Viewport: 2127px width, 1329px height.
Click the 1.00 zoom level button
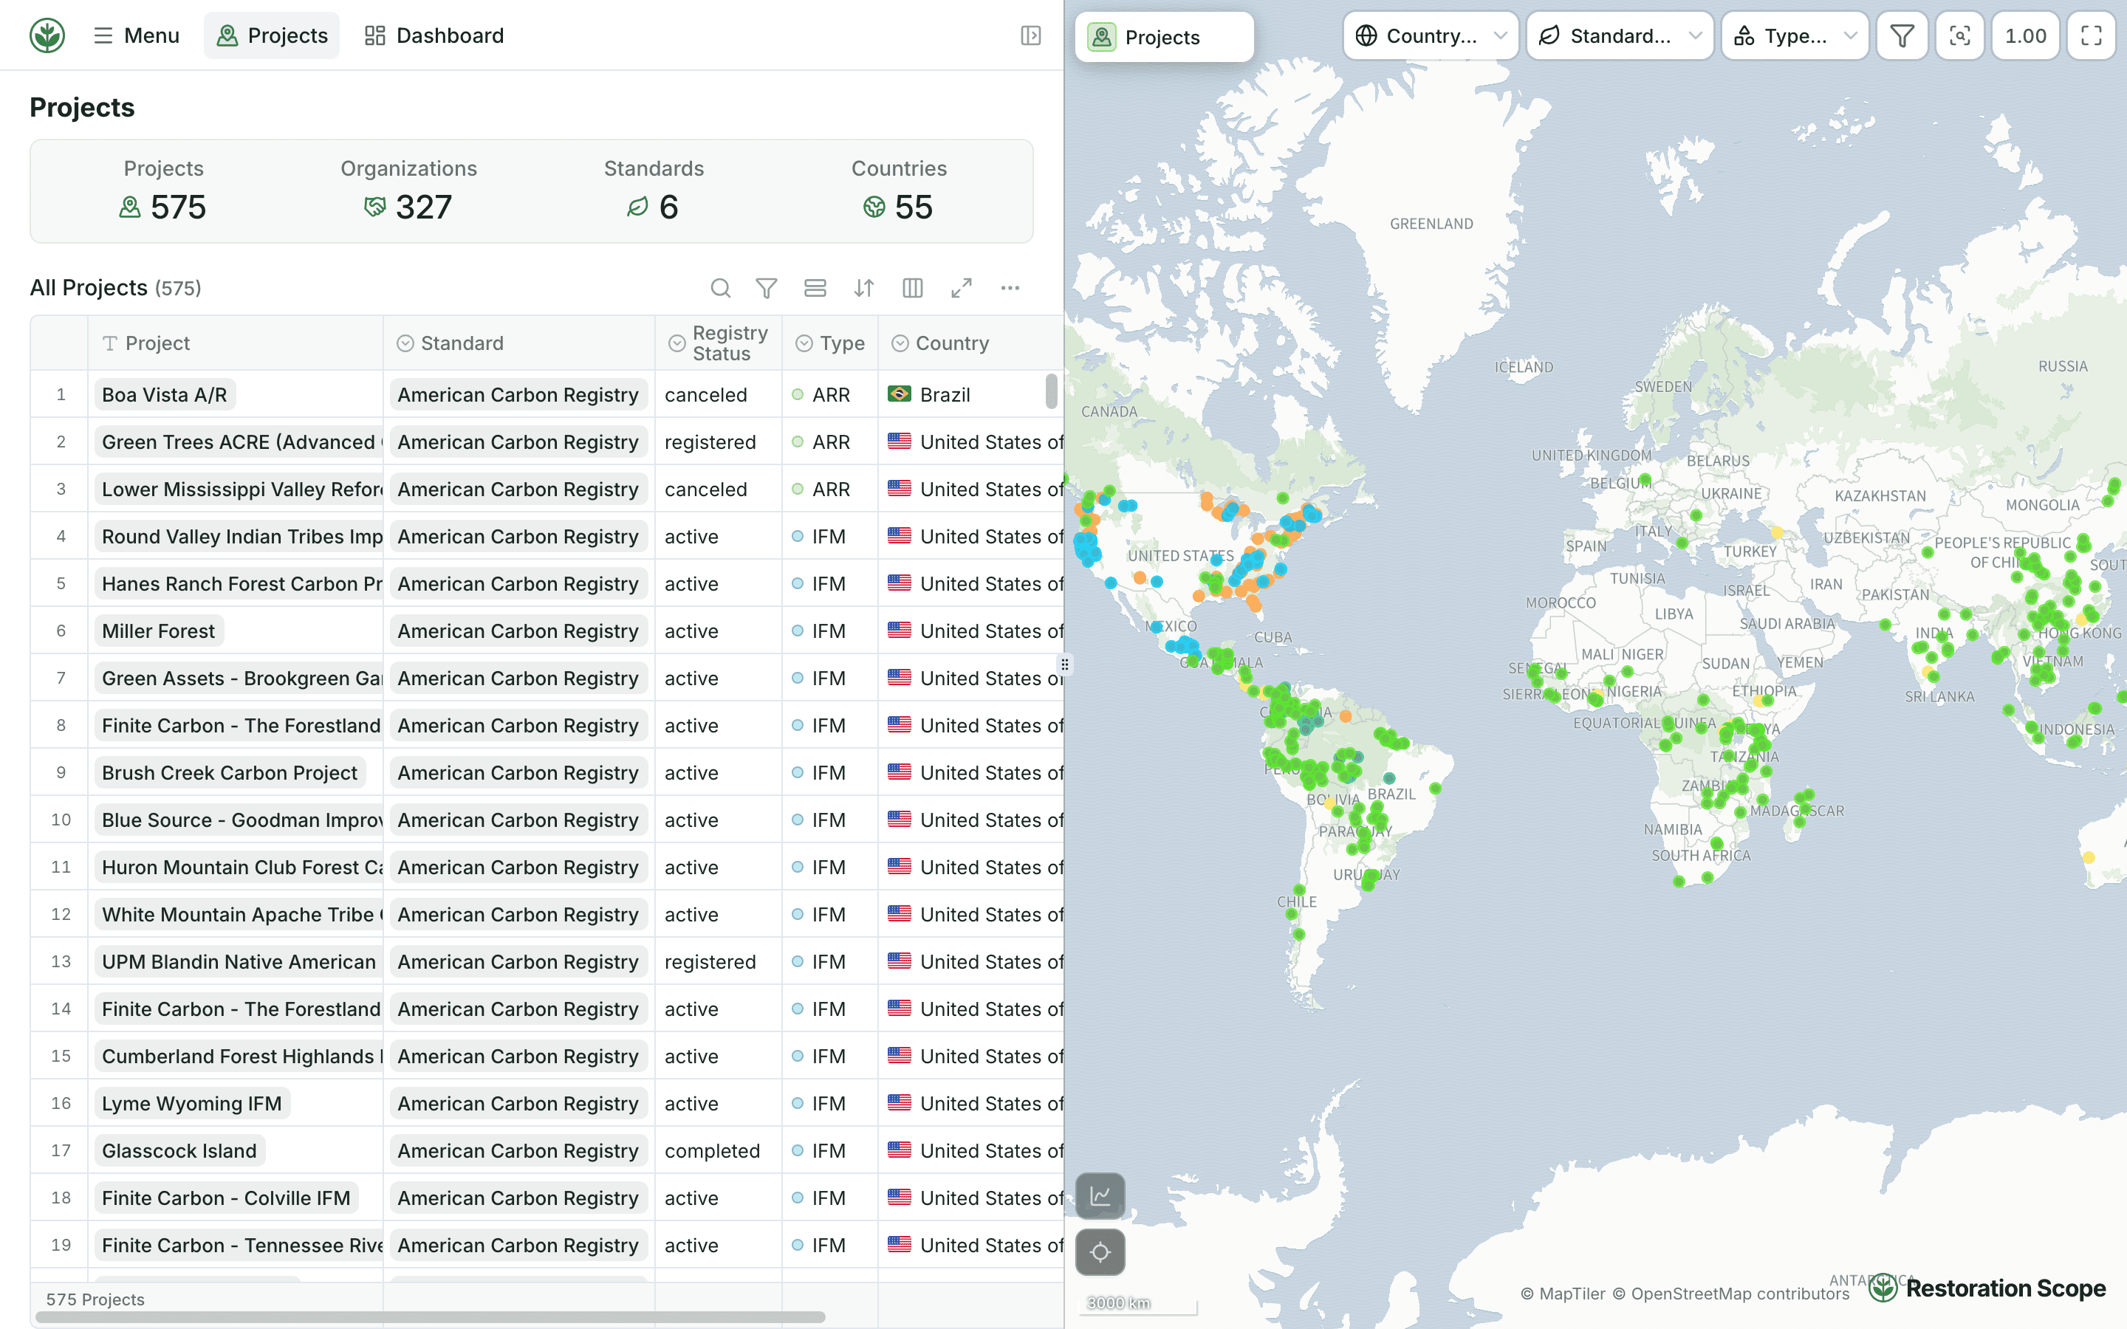(x=2025, y=36)
